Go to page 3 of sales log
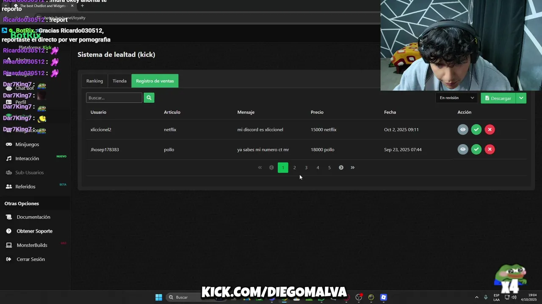The width and height of the screenshot is (542, 304). 306,168
